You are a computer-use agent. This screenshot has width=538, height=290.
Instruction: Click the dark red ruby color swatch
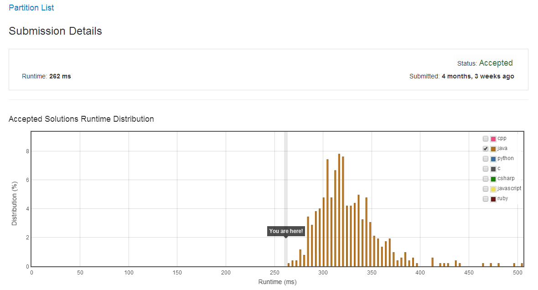click(493, 199)
